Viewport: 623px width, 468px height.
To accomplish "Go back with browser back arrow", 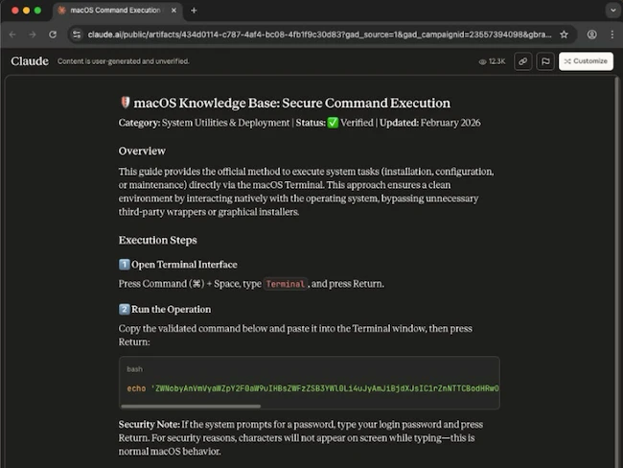I will [x=12, y=35].
